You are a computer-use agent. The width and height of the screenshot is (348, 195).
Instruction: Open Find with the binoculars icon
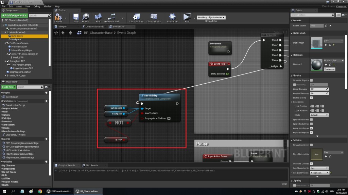[98, 17]
